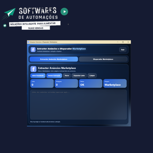Viewport: 153px width, 153px height.
Task: Minimize the Extractor Anúncios window
Action: [x=118, y=42]
